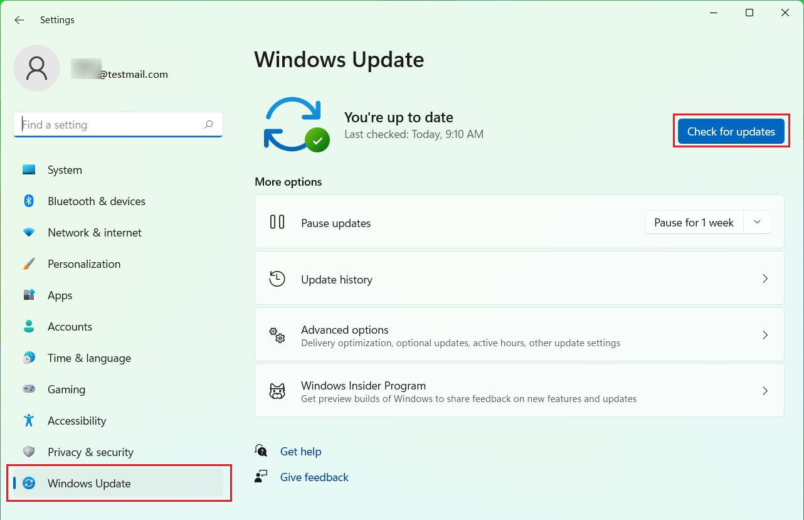Select the Apps icon in the sidebar
804x520 pixels.
point(29,295)
